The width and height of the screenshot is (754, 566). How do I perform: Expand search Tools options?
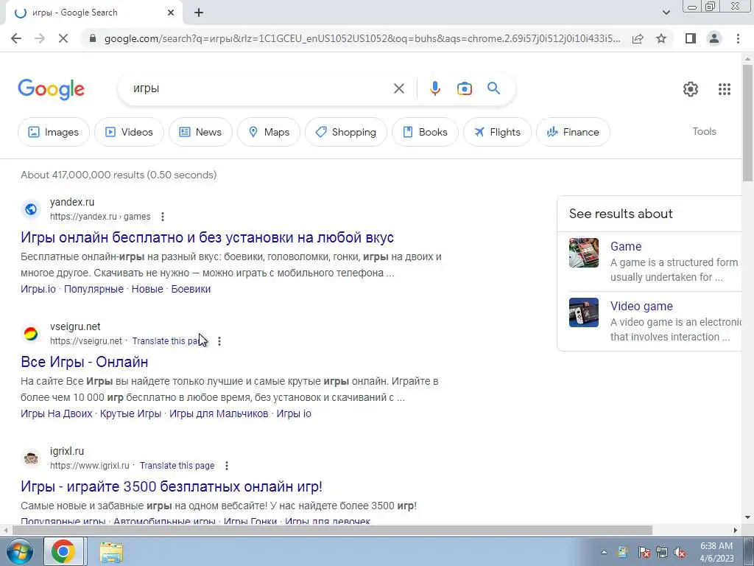704,131
